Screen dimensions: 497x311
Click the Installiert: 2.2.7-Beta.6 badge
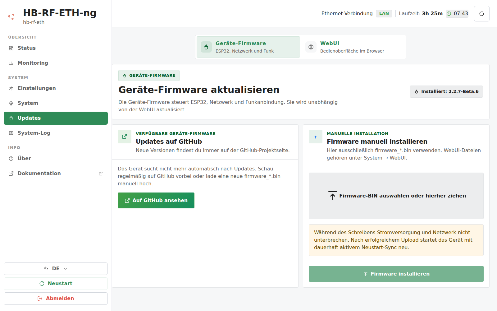coord(446,92)
